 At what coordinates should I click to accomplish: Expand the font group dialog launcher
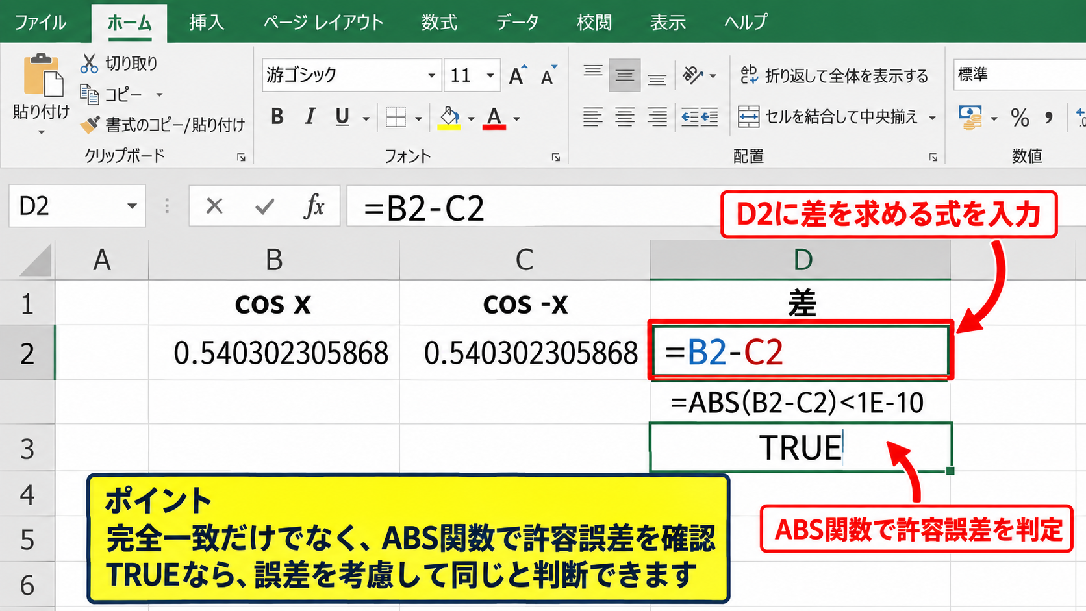[x=556, y=157]
